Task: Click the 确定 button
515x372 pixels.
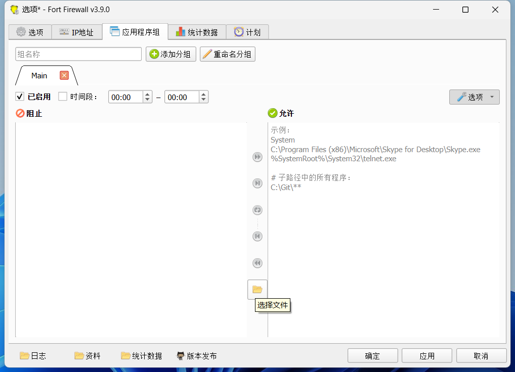Action: click(x=372, y=356)
